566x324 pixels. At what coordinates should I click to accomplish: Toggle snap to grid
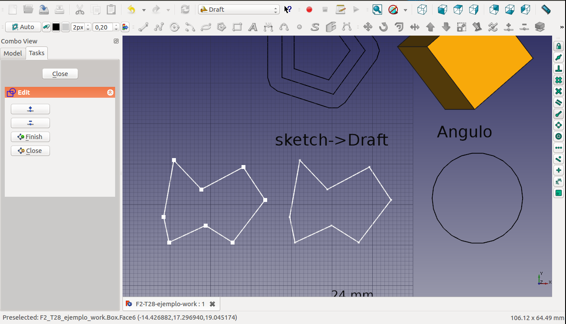point(559,80)
